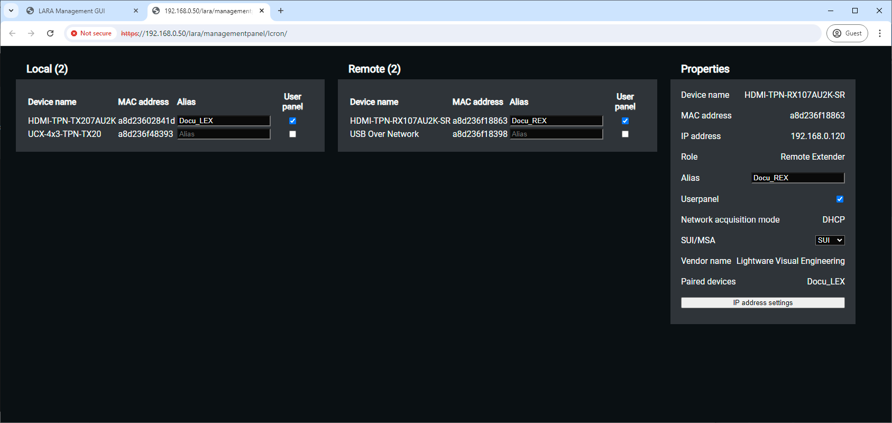
Task: Open the Guest profile button
Action: 847,33
